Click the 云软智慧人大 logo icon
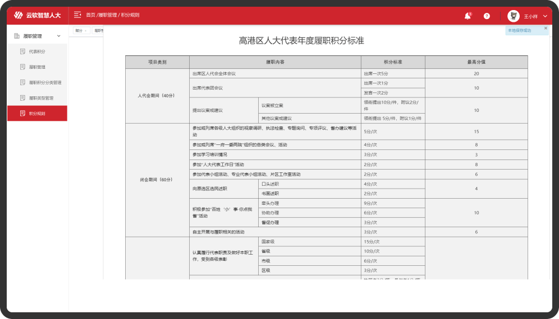The image size is (559, 319). coord(19,16)
